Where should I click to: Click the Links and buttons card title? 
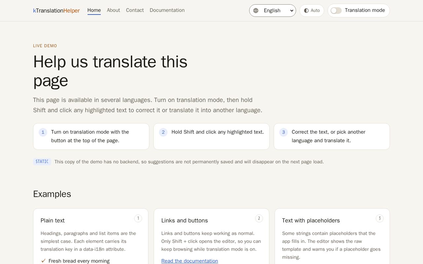pos(185,220)
